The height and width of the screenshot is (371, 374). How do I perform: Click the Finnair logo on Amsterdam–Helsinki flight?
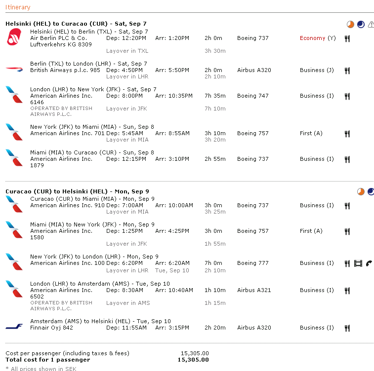(x=14, y=326)
